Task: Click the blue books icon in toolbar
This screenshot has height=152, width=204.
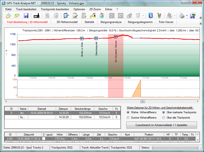Action: point(151,16)
